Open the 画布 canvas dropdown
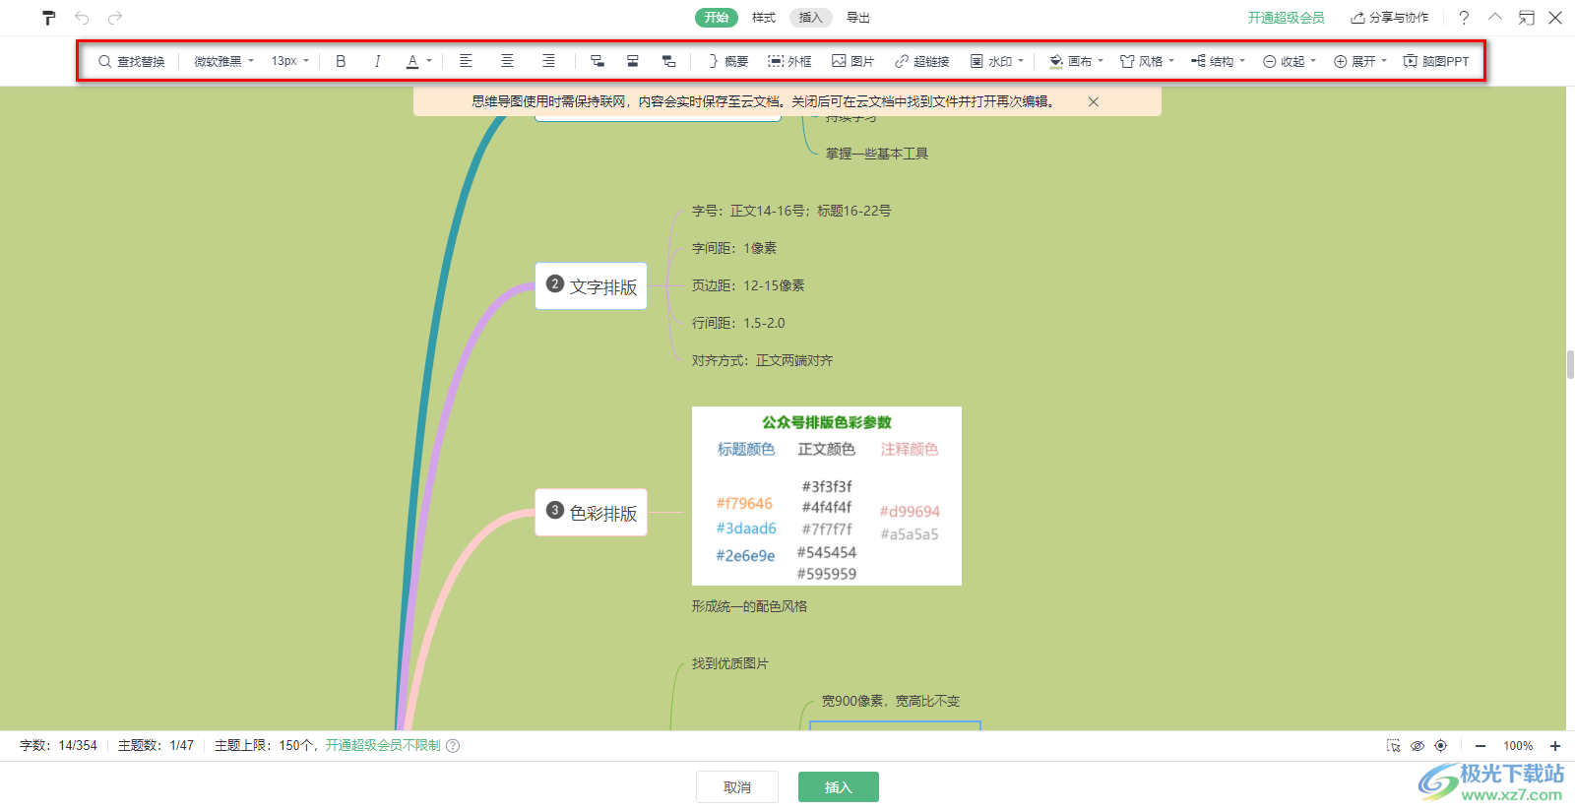 (1076, 61)
